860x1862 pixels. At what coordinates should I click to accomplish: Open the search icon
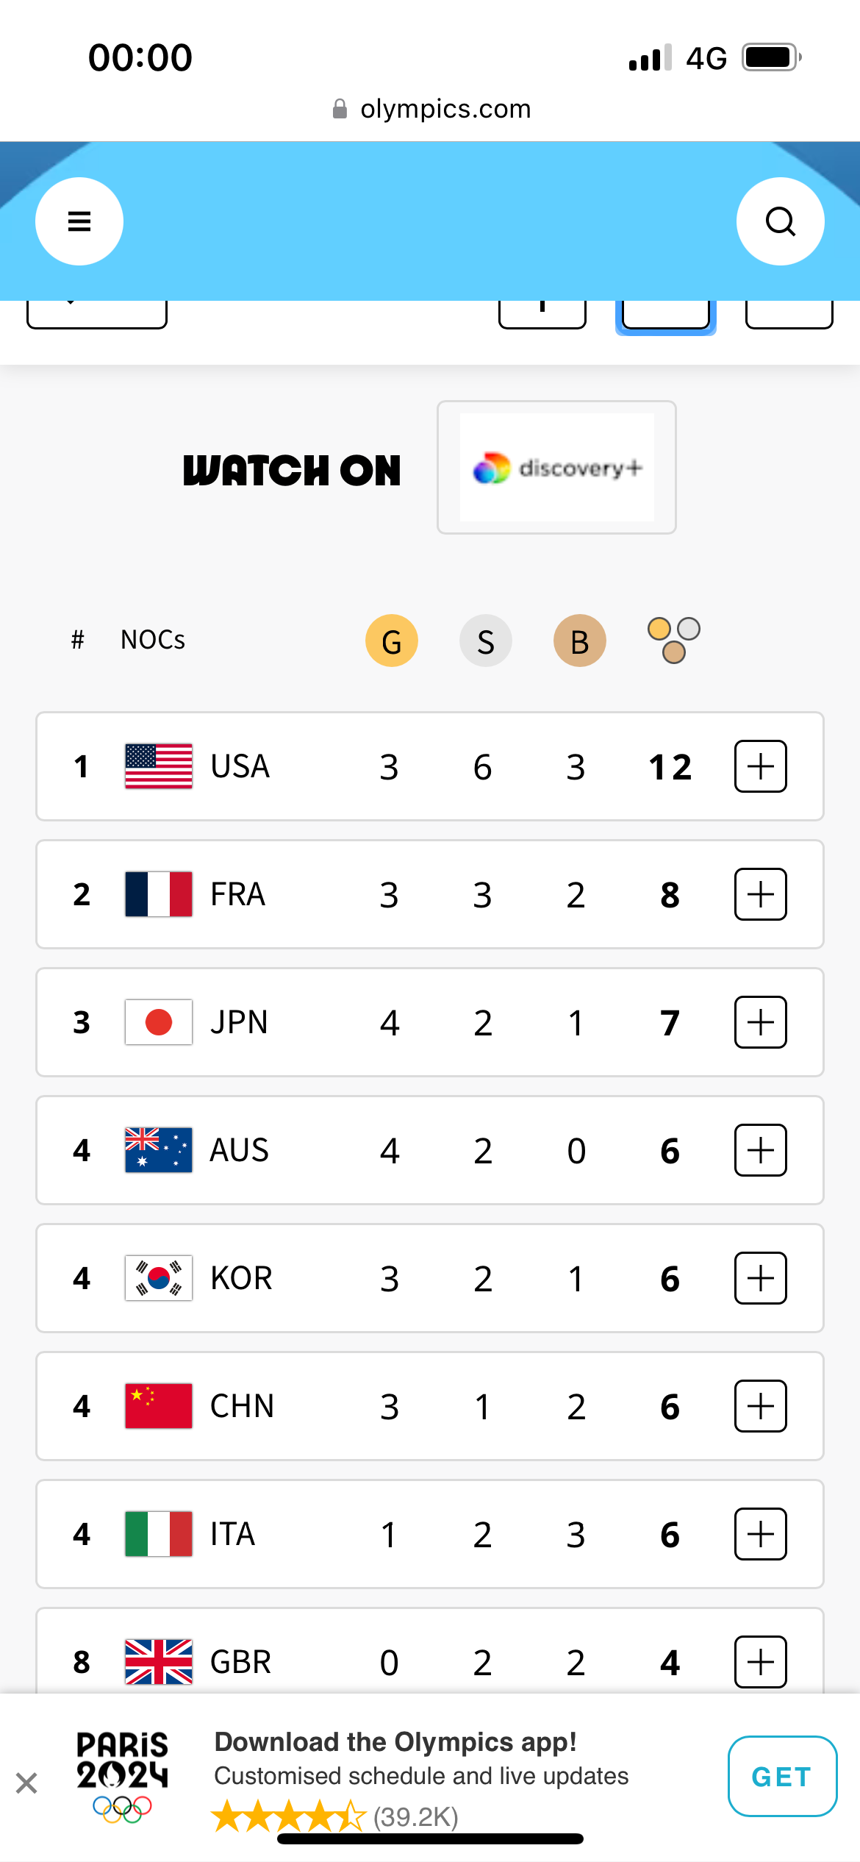(x=780, y=221)
